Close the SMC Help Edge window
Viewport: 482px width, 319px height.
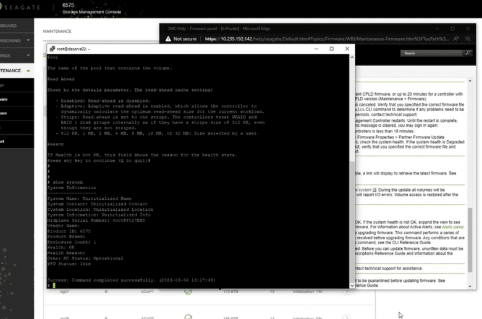click(468, 28)
